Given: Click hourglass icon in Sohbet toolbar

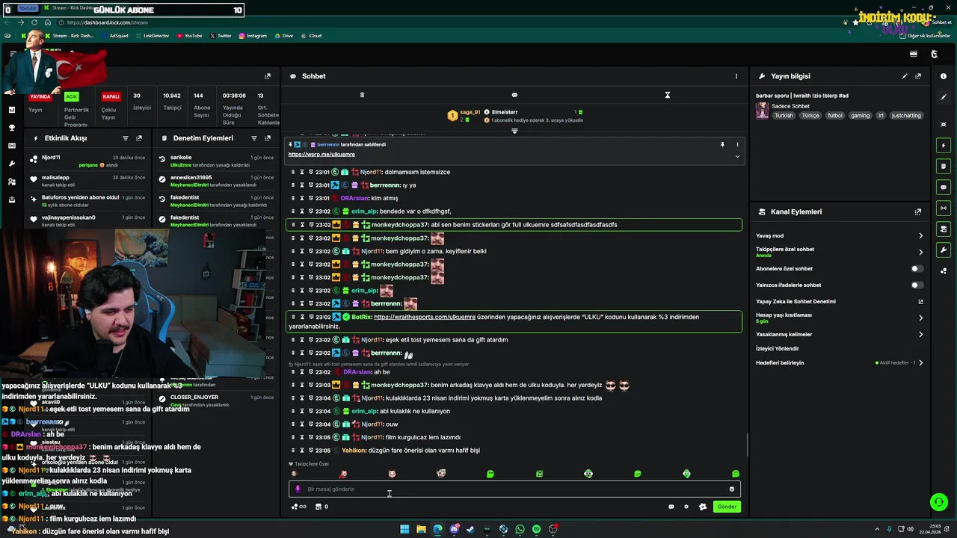Looking at the screenshot, I should coord(668,95).
